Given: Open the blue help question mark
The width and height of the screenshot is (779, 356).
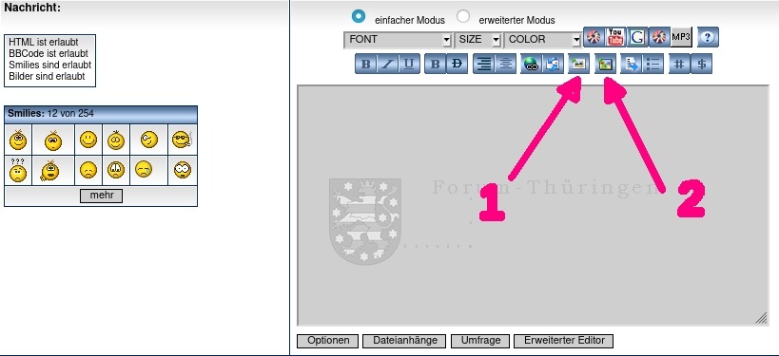Looking at the screenshot, I should (708, 37).
